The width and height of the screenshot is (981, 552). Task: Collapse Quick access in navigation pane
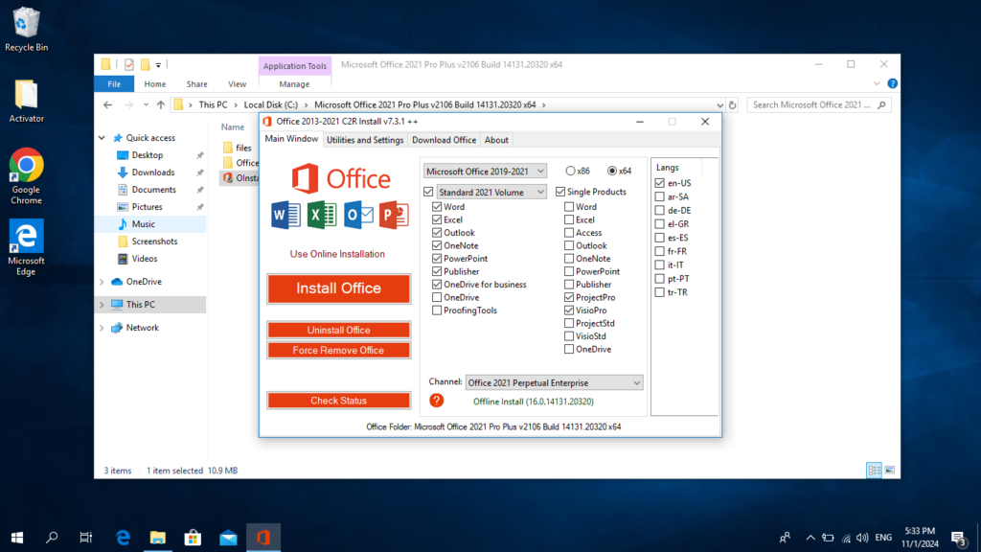[x=102, y=138]
